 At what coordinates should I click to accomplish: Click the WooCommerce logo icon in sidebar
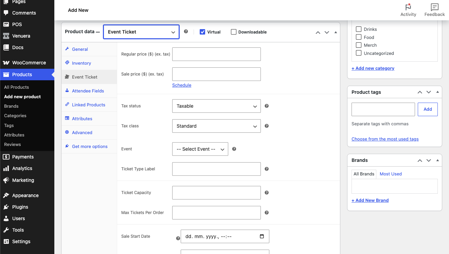click(x=6, y=63)
